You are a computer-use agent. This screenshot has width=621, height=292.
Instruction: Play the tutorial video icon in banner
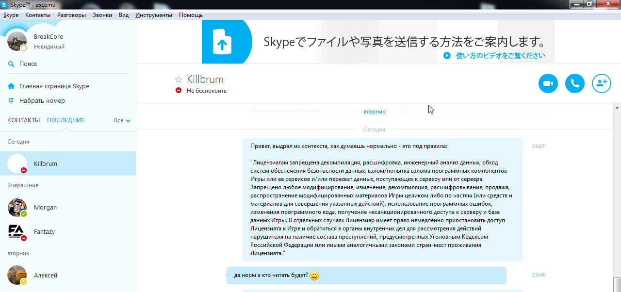click(447, 56)
